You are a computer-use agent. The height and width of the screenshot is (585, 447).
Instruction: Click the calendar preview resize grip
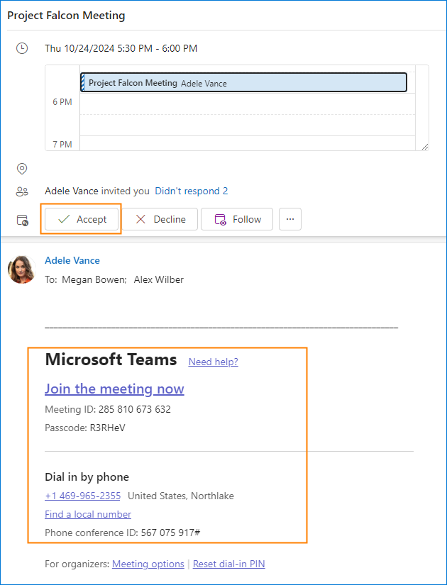pyautogui.click(x=425, y=147)
